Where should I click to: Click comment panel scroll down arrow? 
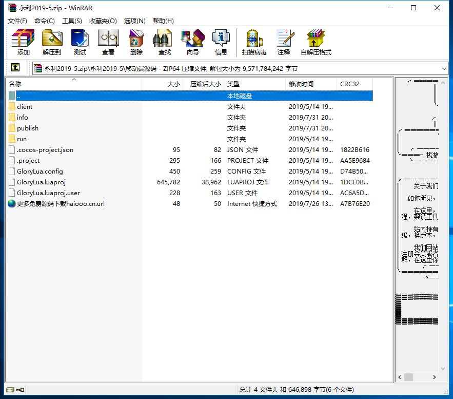[443, 369]
